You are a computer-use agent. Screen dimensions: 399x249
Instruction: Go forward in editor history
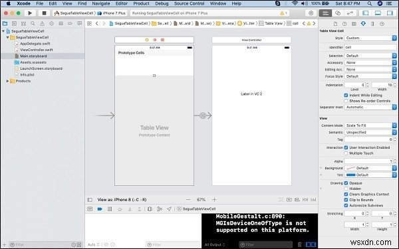click(104, 23)
